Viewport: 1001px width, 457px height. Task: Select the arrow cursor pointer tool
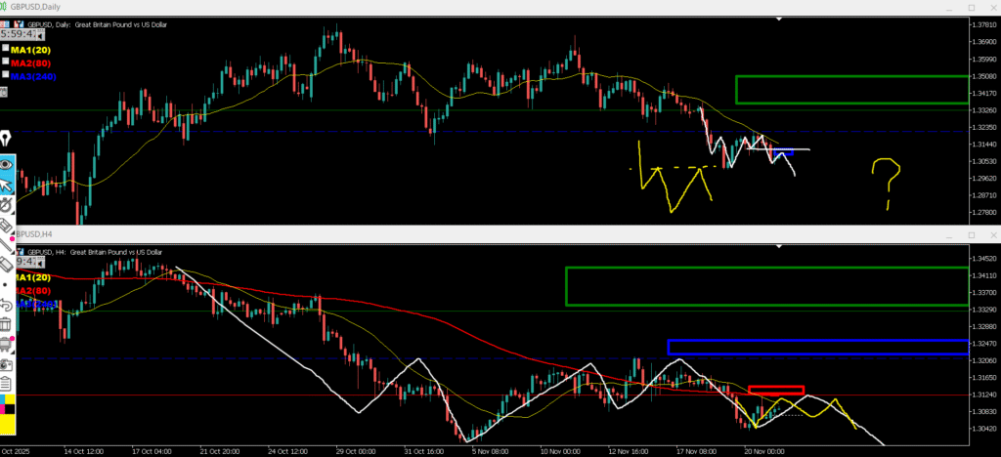[x=6, y=185]
